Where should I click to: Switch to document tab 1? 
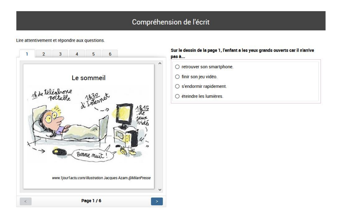coord(27,54)
